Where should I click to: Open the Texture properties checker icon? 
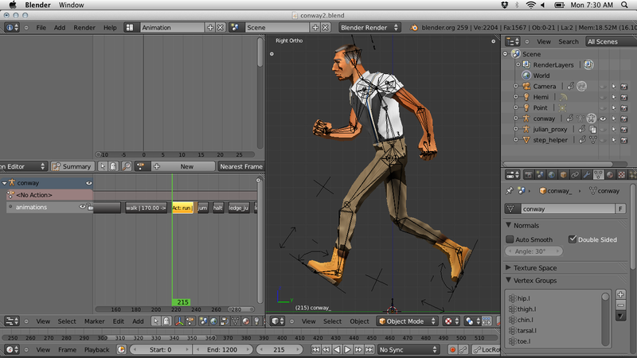tap(622, 175)
